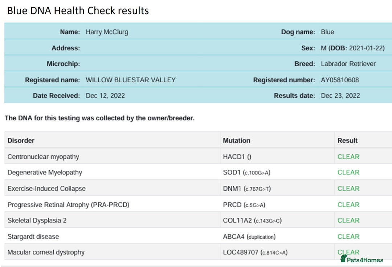Image resolution: width=392 pixels, height=267 pixels.
Task: Click the dog name Blue value
Action: tap(327, 32)
